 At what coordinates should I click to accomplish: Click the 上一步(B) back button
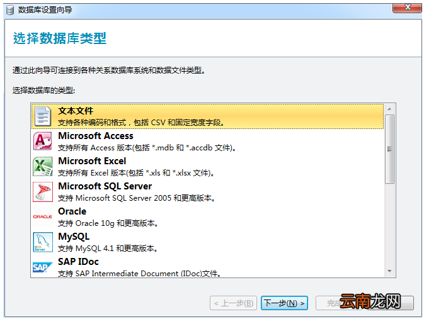tap(233, 303)
